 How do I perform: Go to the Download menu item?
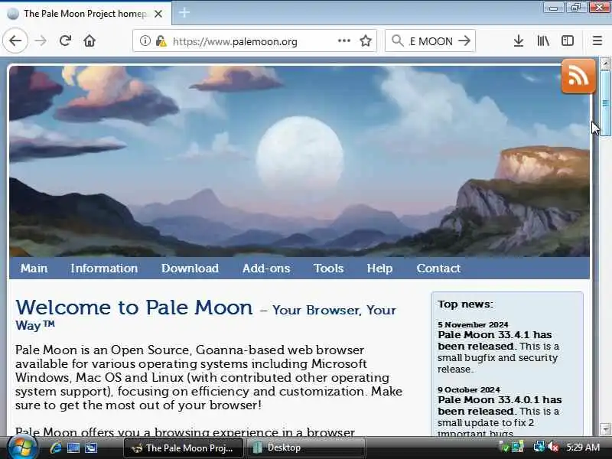190,269
